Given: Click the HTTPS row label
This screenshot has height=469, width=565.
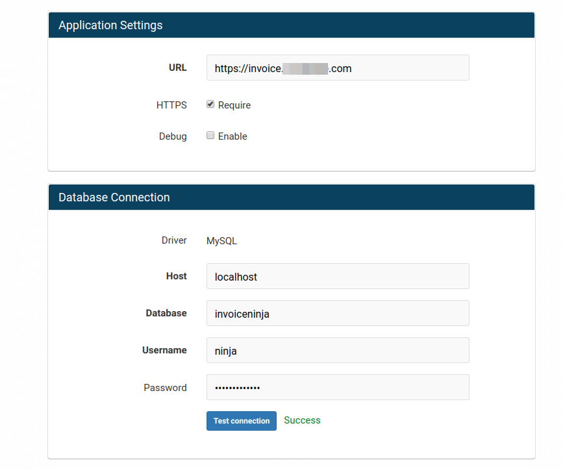Looking at the screenshot, I should [171, 105].
